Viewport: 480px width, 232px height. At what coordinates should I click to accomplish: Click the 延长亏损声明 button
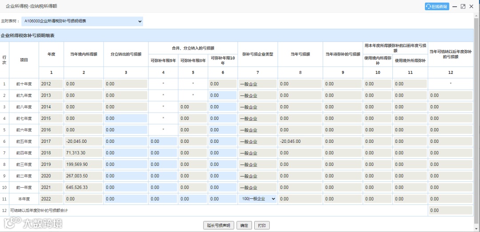219,226
